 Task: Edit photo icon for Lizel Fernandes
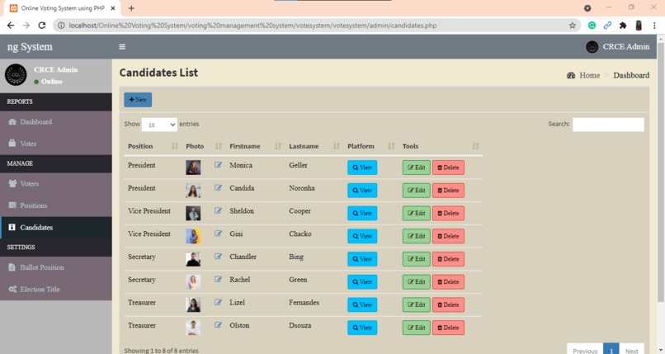tap(218, 302)
